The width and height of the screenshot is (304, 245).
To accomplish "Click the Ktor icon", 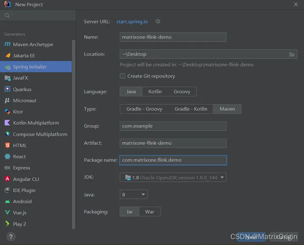I will (x=7, y=112).
